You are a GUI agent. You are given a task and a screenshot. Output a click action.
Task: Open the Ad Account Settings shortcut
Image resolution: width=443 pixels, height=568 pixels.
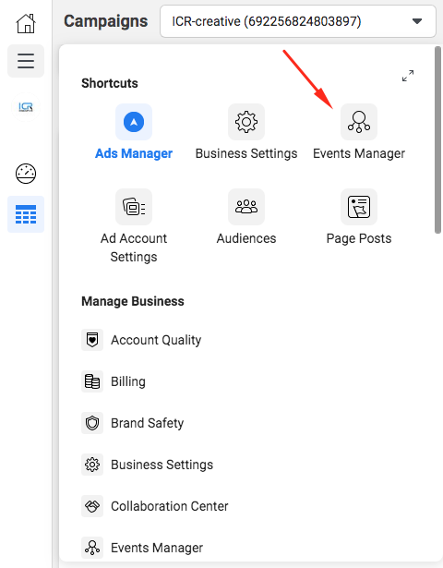pyautogui.click(x=134, y=207)
